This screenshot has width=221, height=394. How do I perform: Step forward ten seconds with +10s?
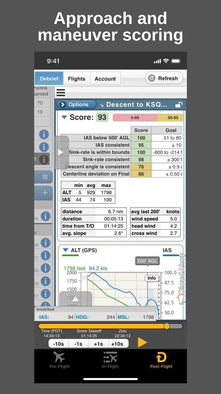[x=118, y=343]
